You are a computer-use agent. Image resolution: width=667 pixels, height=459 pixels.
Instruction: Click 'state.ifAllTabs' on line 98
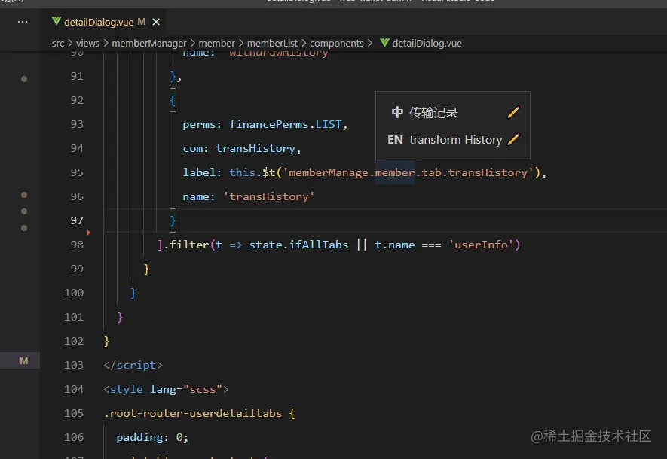tap(298, 245)
